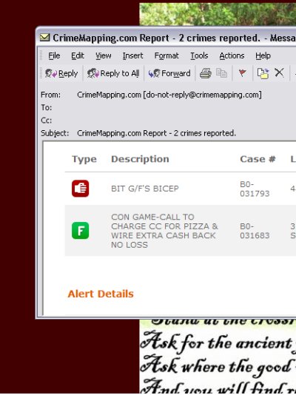The height and width of the screenshot is (395, 296).
Task: Click the Type column header
Action: [84, 159]
